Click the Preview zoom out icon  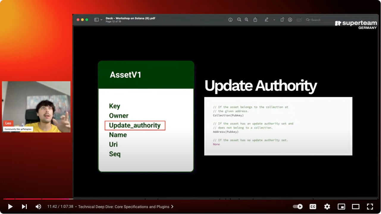tap(239, 20)
